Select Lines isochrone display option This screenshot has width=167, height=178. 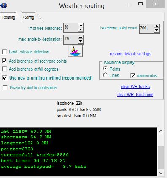point(105,75)
